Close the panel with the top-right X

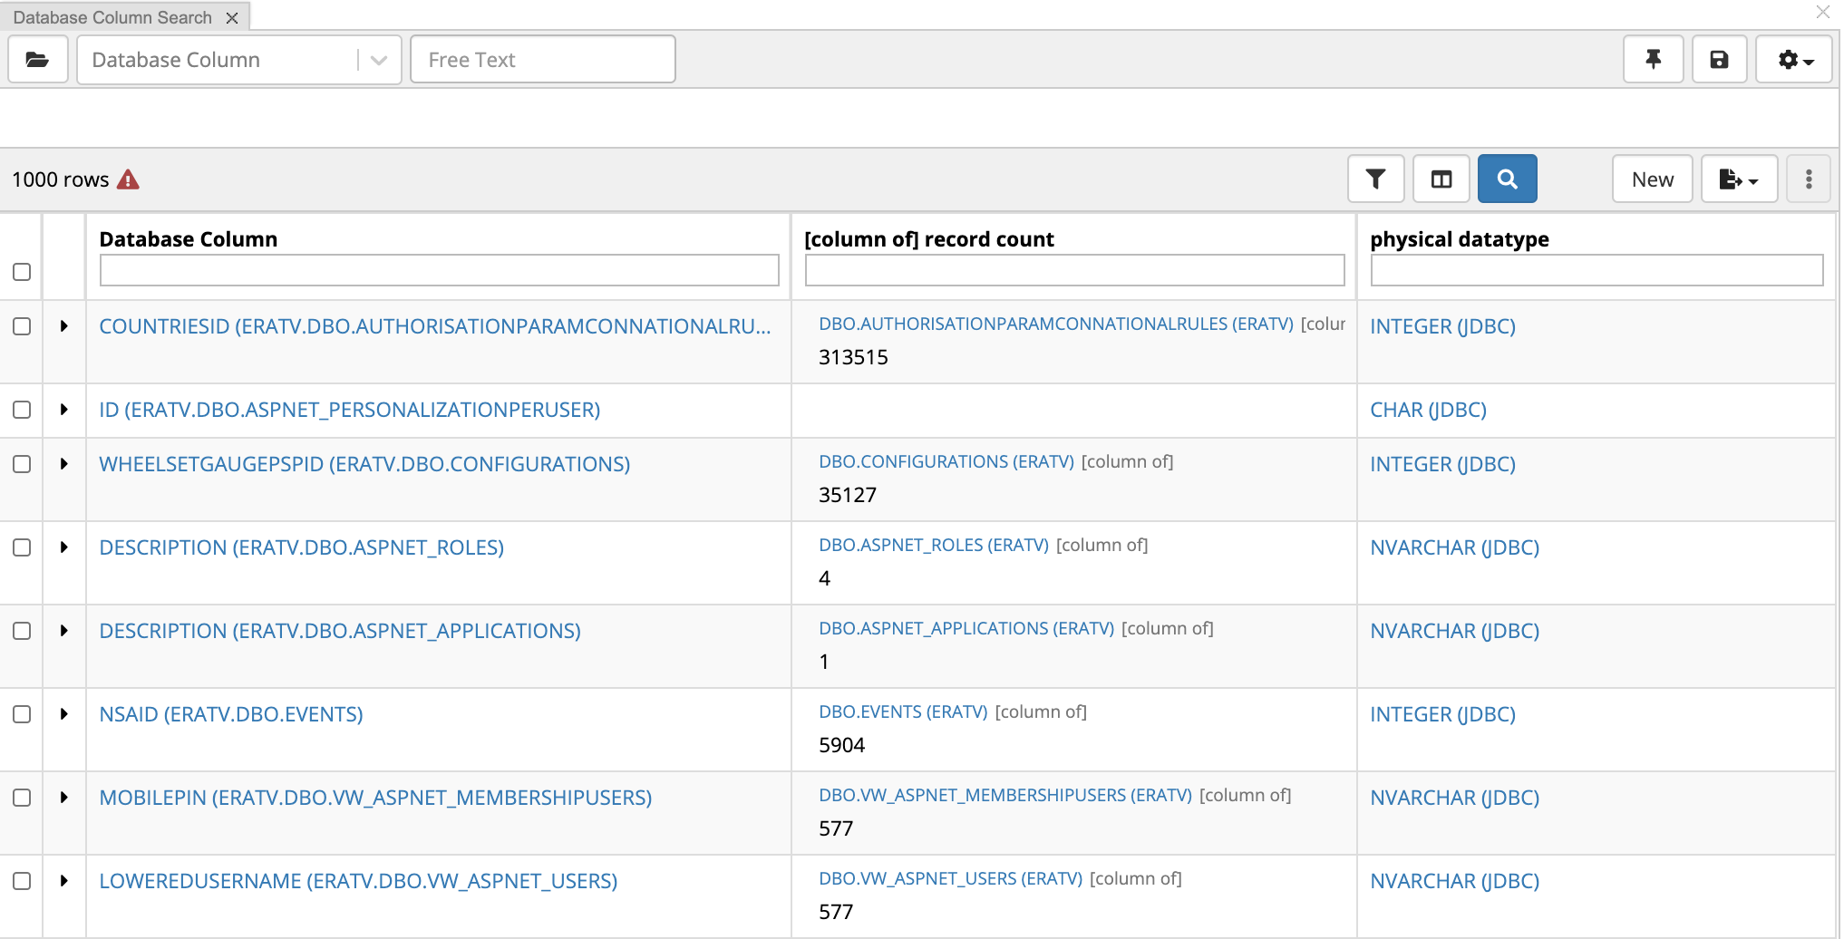tap(1823, 12)
